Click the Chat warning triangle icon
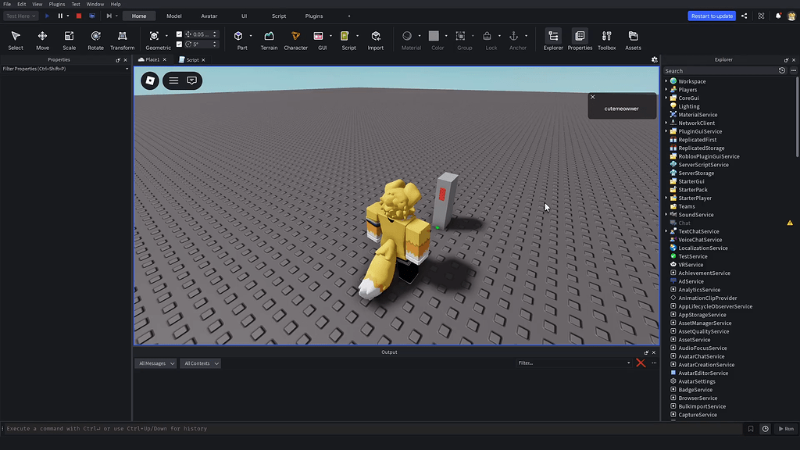 790,223
